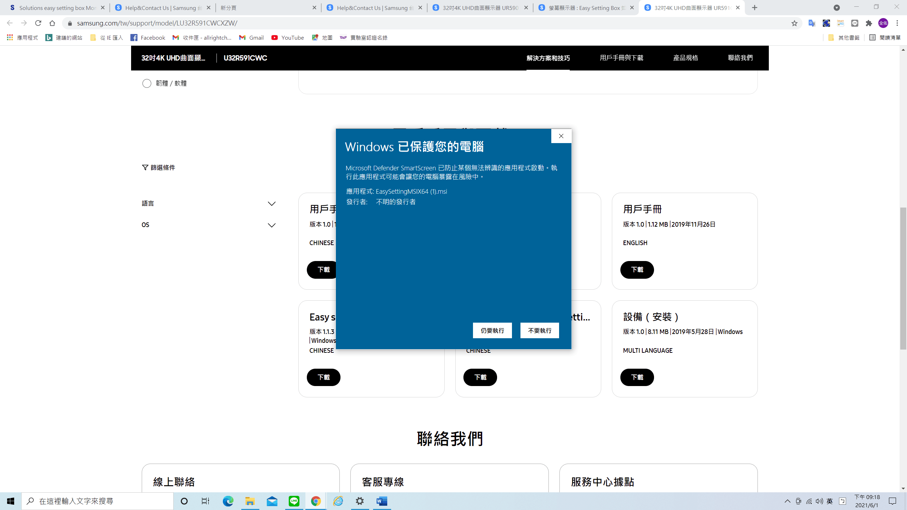
Task: Click the address bar URL
Action: click(157, 23)
